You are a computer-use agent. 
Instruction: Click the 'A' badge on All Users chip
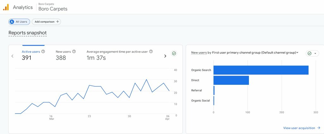click(12, 22)
